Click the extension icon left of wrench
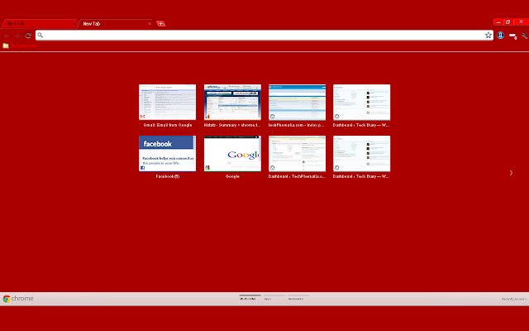 click(512, 36)
